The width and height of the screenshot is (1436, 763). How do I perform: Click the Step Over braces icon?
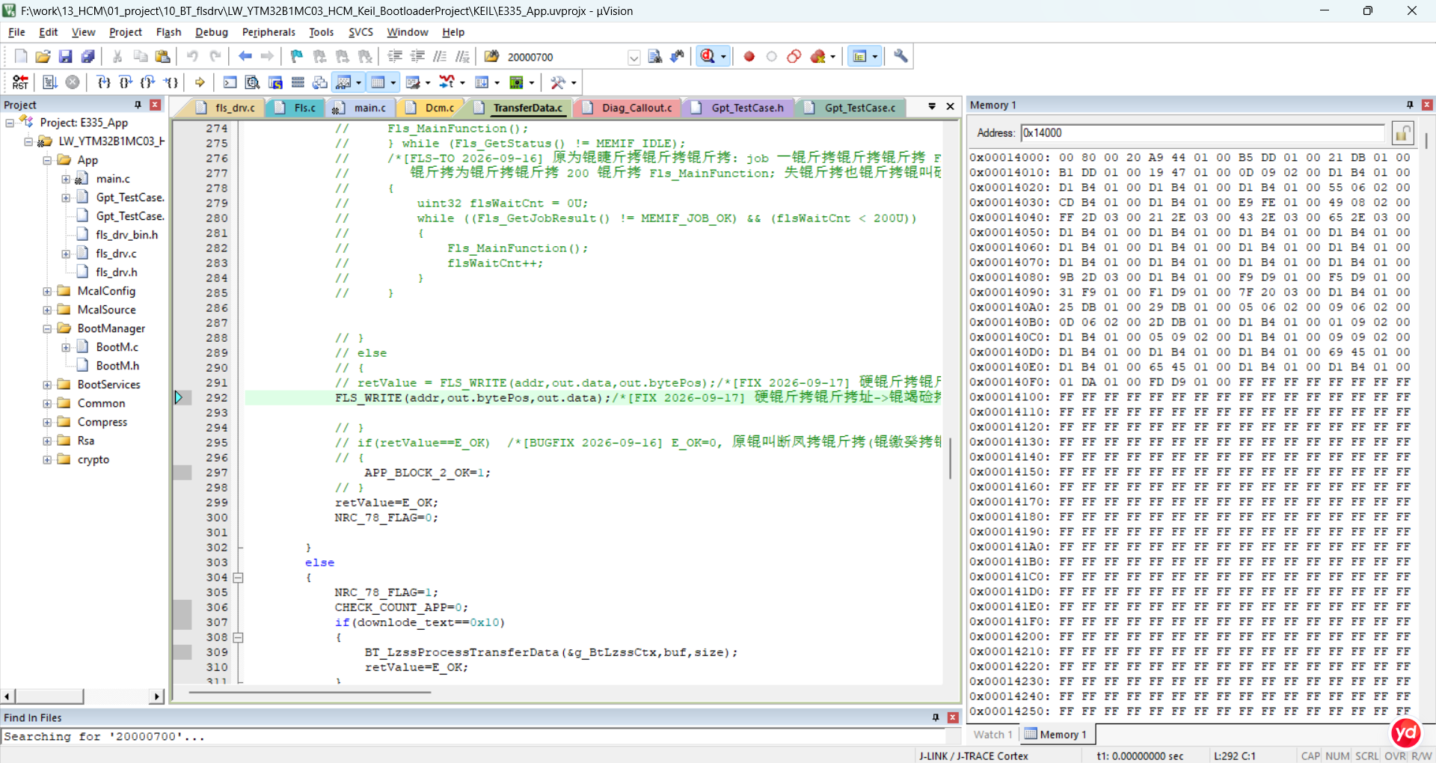(x=126, y=82)
